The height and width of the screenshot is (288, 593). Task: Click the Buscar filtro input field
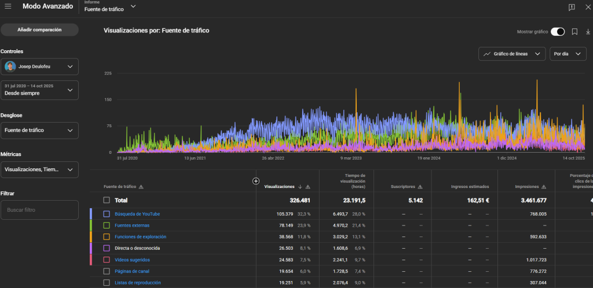[x=39, y=210]
